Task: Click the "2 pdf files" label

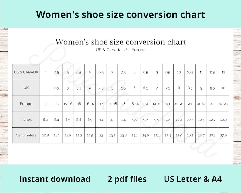Action: tap(127, 179)
